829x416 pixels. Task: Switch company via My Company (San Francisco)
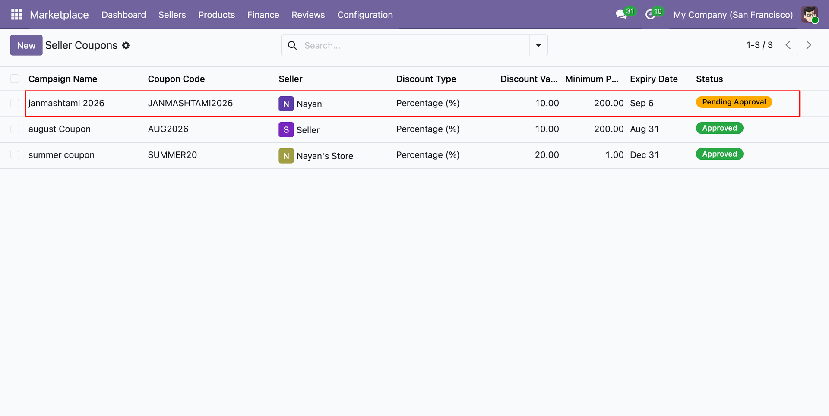click(x=733, y=15)
